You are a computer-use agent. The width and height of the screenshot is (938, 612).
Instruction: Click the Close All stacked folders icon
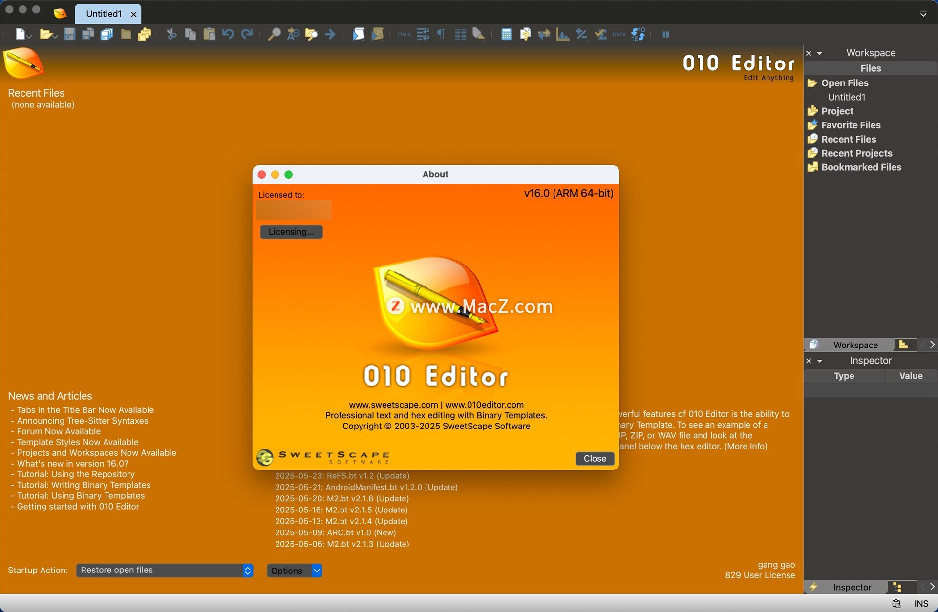145,34
